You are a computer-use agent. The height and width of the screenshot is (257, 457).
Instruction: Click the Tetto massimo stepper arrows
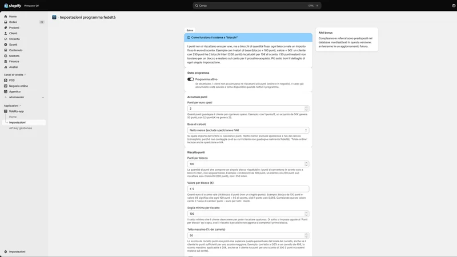pos(306,235)
